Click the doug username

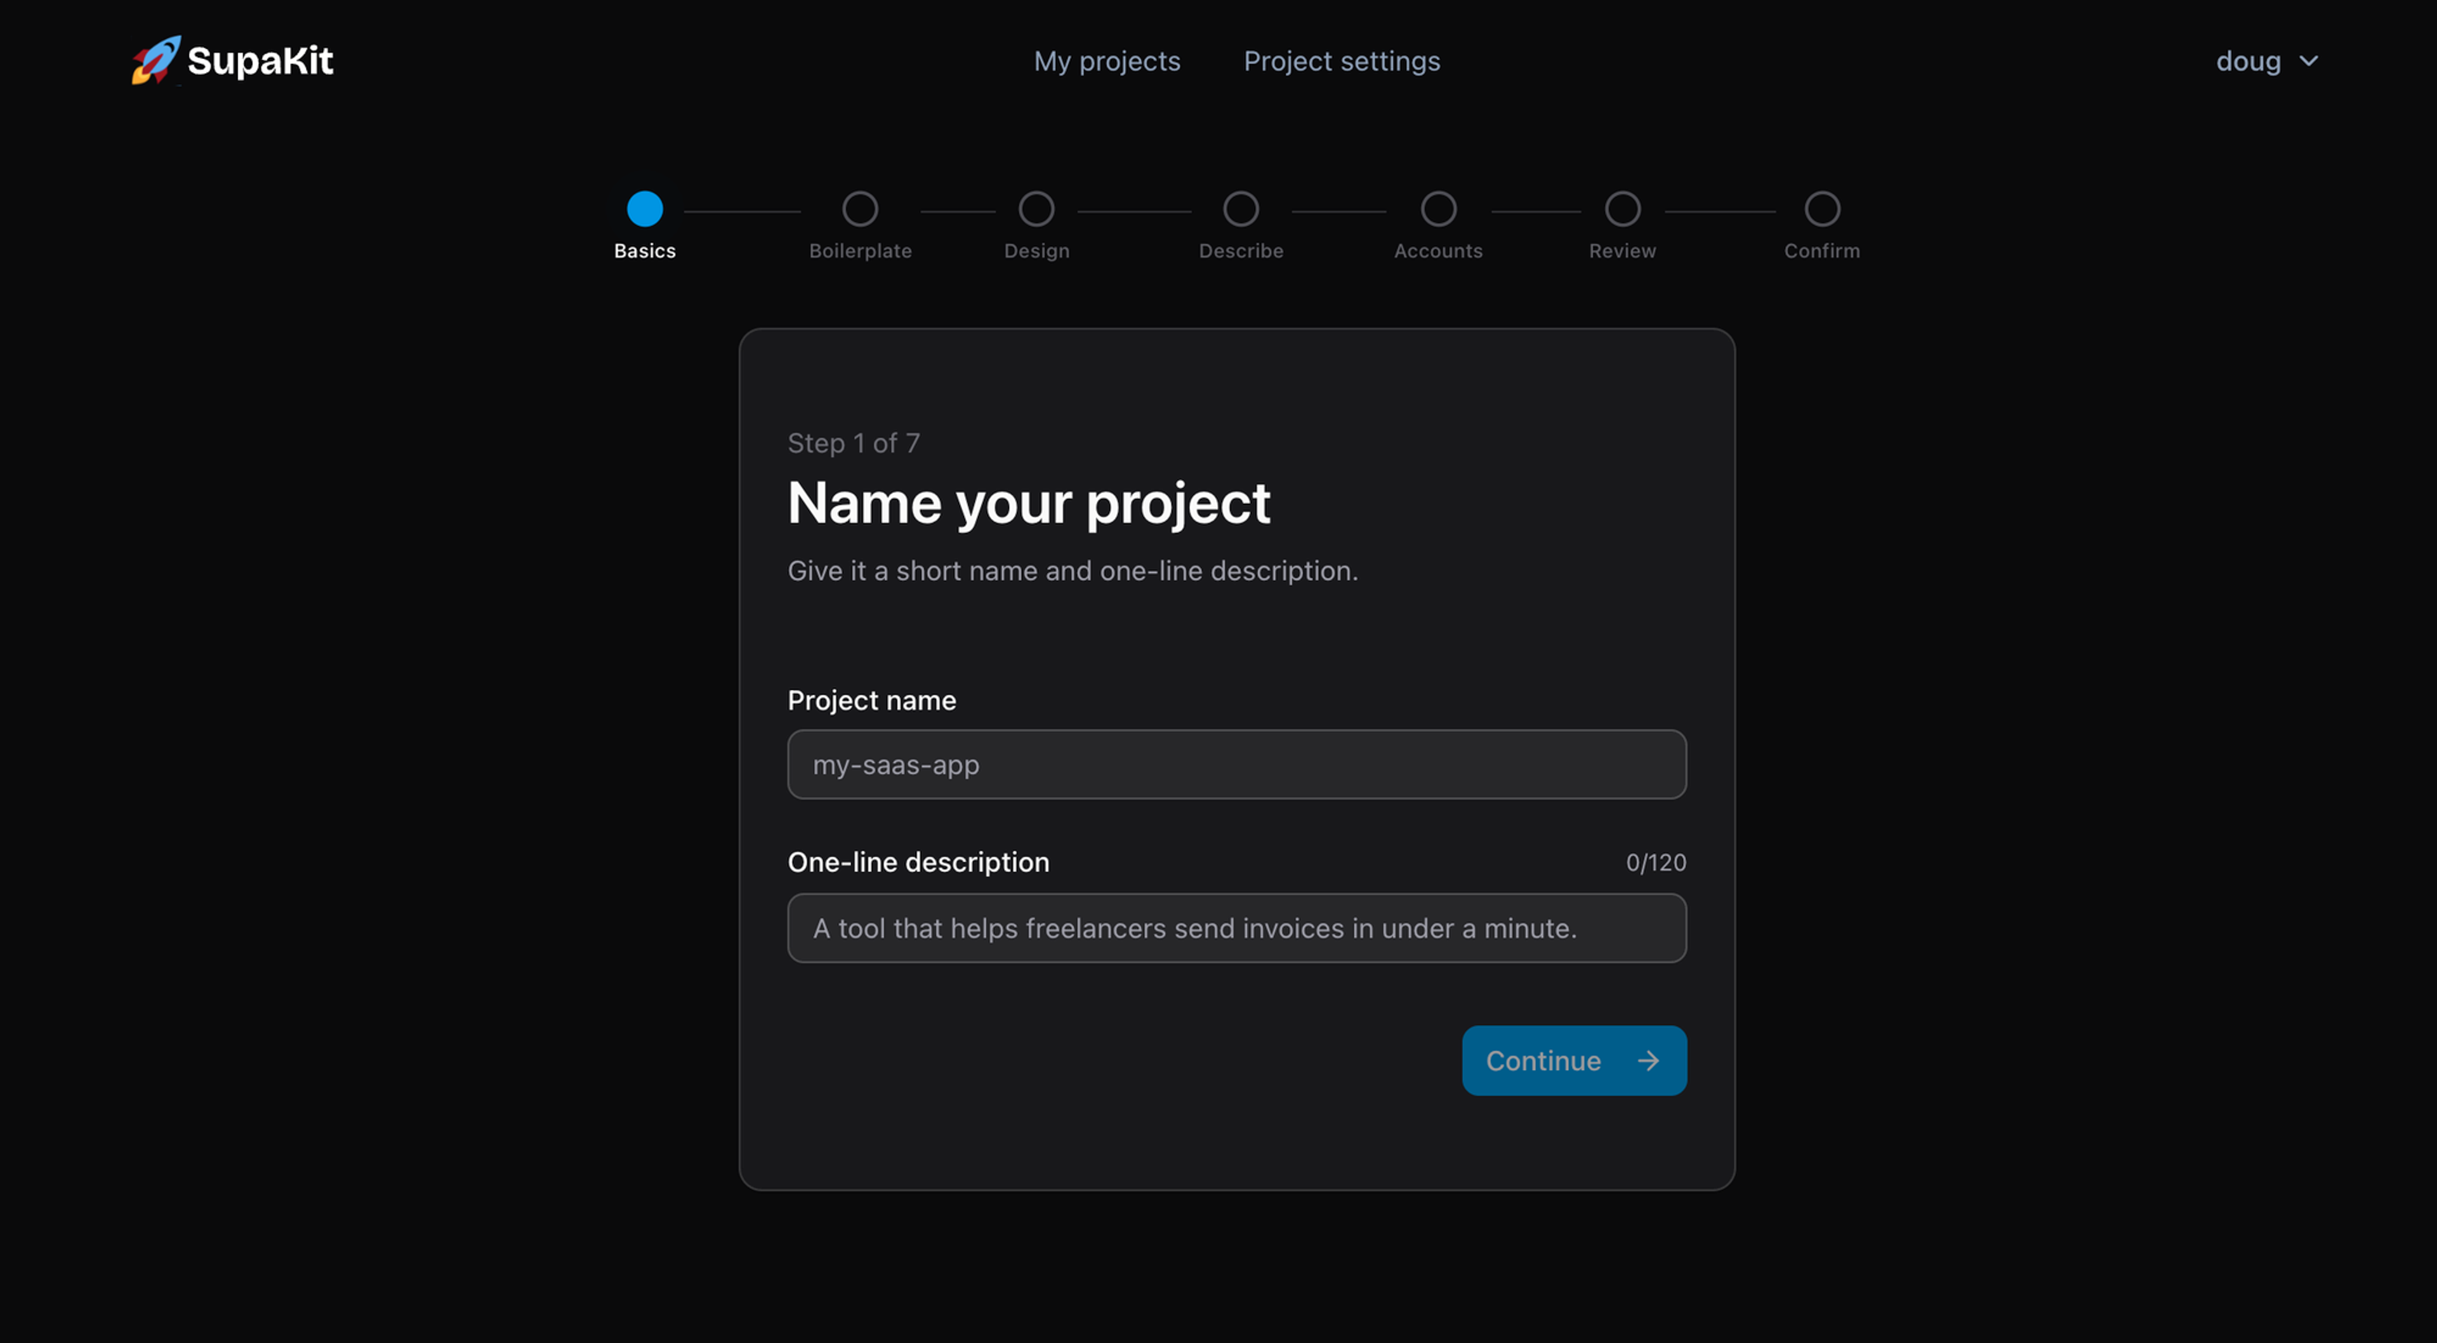pyautogui.click(x=2248, y=62)
